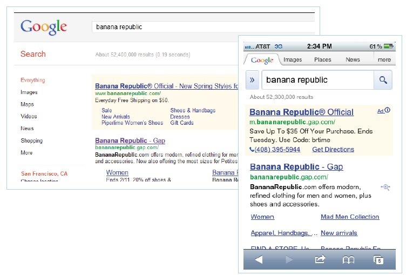Tap the 2:34 PM clock in status bar
Viewport: 413px width, 275px height.
tap(319, 46)
